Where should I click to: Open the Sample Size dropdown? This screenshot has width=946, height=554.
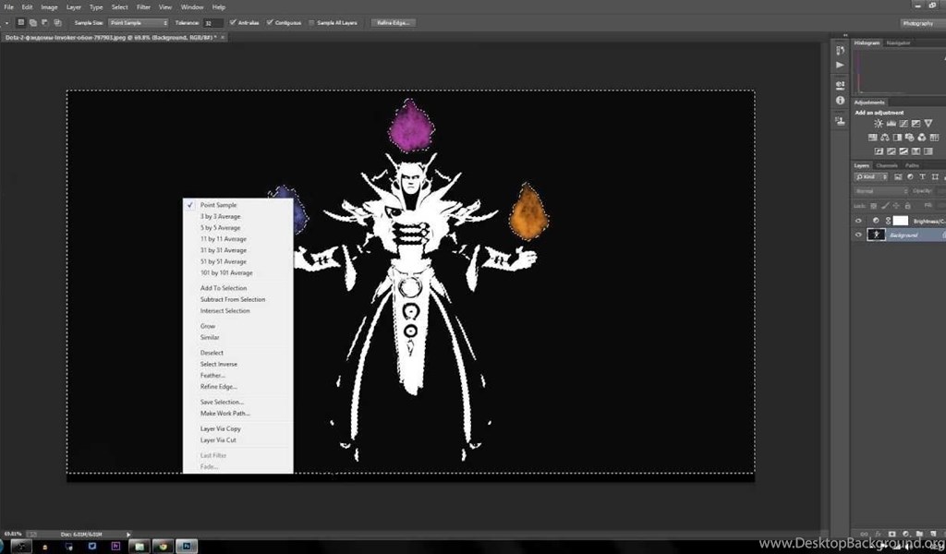coord(139,23)
